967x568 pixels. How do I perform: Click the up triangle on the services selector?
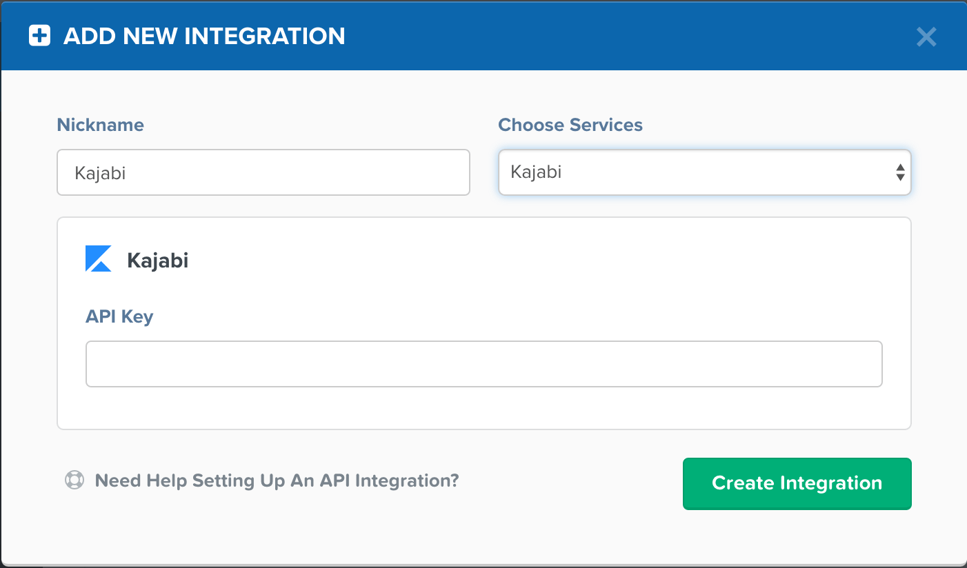coord(900,168)
